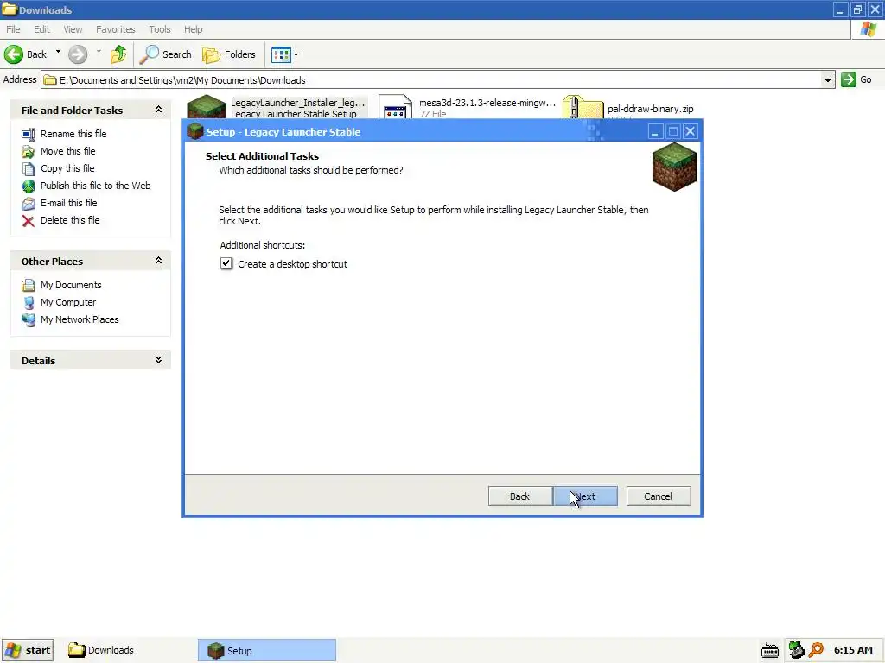The width and height of the screenshot is (885, 663).
Task: Click the Setup title bar grass block icon
Action: (194, 131)
